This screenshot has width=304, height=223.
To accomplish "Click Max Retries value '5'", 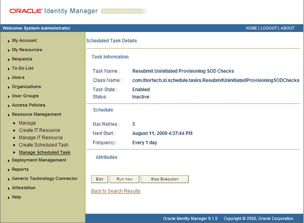I will 134,124.
